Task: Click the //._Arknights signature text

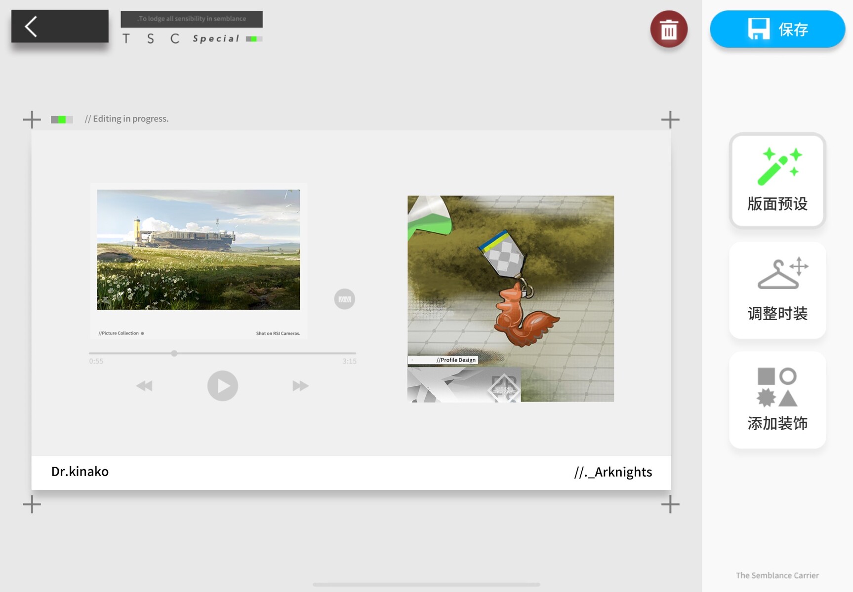Action: pyautogui.click(x=613, y=472)
